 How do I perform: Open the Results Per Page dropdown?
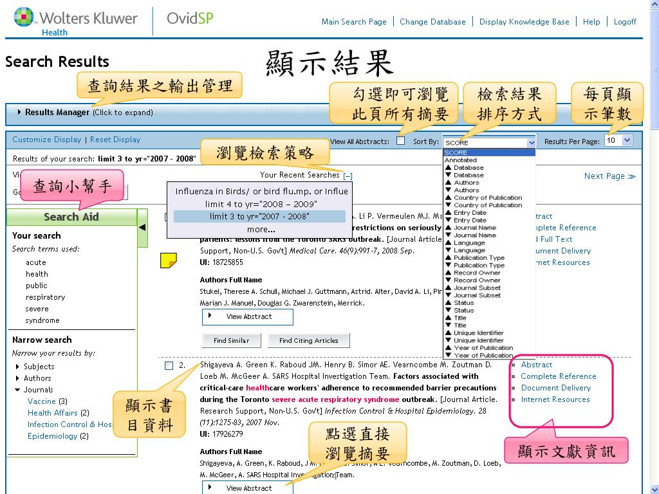618,140
